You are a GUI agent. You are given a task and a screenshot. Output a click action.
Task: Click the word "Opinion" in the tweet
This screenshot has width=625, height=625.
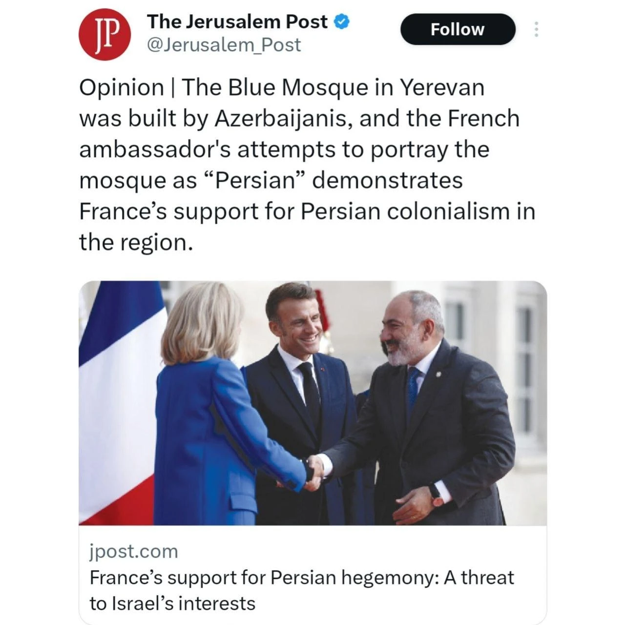pyautogui.click(x=122, y=88)
